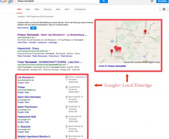Open Google+ Seite under Salon Nina Monsees
The width and height of the screenshot is (169, 139).
coord(23,102)
